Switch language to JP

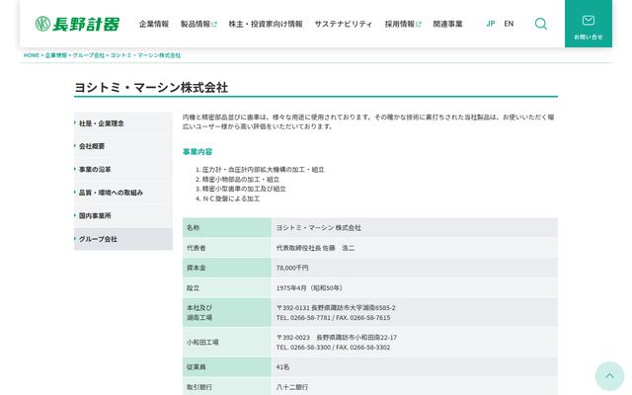pos(491,24)
